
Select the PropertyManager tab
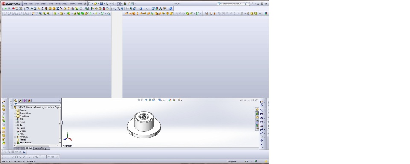[20, 101]
